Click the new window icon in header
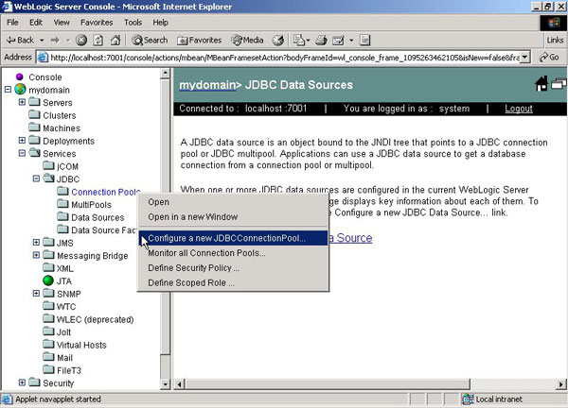568x408 pixels. click(x=559, y=84)
